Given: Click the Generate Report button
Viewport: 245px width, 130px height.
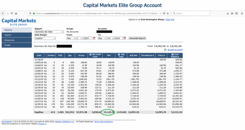Looking at the screenshot, I should (x=137, y=38).
